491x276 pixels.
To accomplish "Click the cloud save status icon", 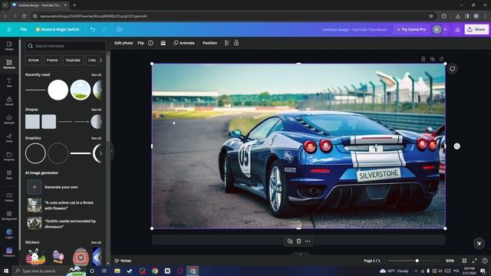I will [120, 29].
